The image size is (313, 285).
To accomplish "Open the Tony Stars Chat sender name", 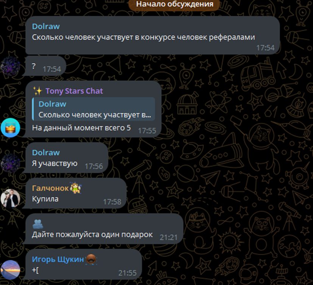I will coord(74,91).
